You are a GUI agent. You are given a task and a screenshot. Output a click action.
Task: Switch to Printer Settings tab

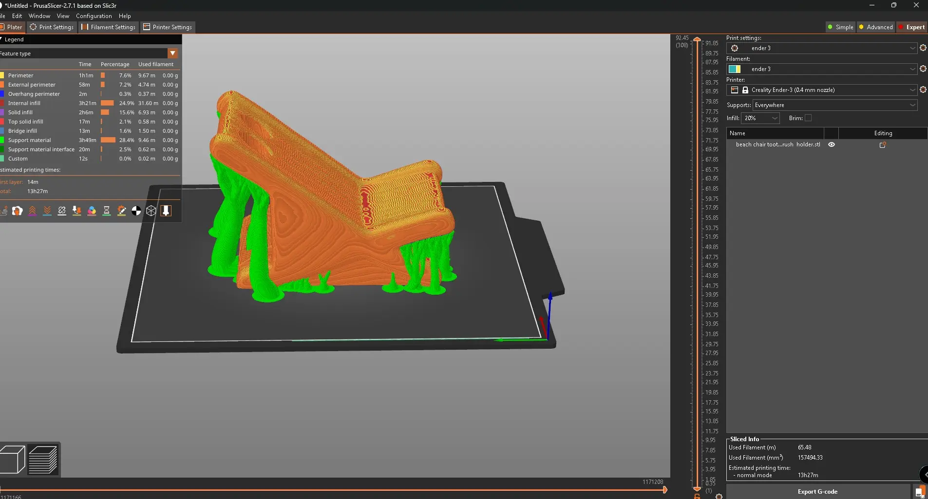pyautogui.click(x=168, y=27)
